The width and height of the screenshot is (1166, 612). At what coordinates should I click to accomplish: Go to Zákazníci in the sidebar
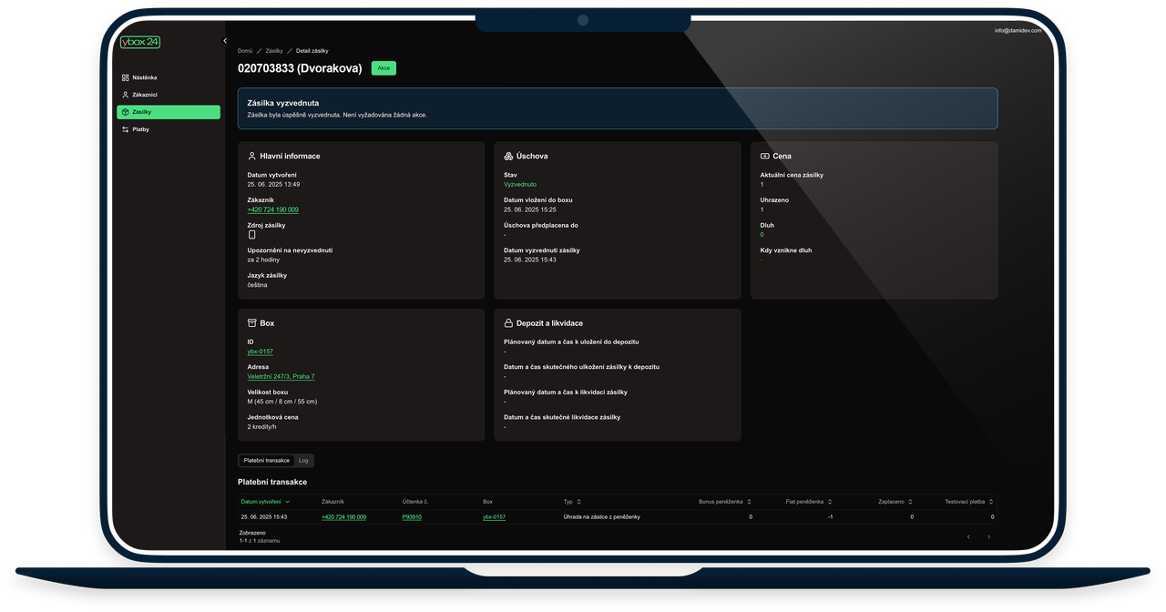(145, 95)
